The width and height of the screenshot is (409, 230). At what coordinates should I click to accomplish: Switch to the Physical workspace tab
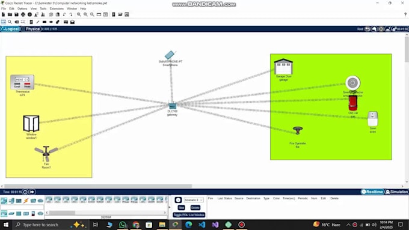click(31, 29)
